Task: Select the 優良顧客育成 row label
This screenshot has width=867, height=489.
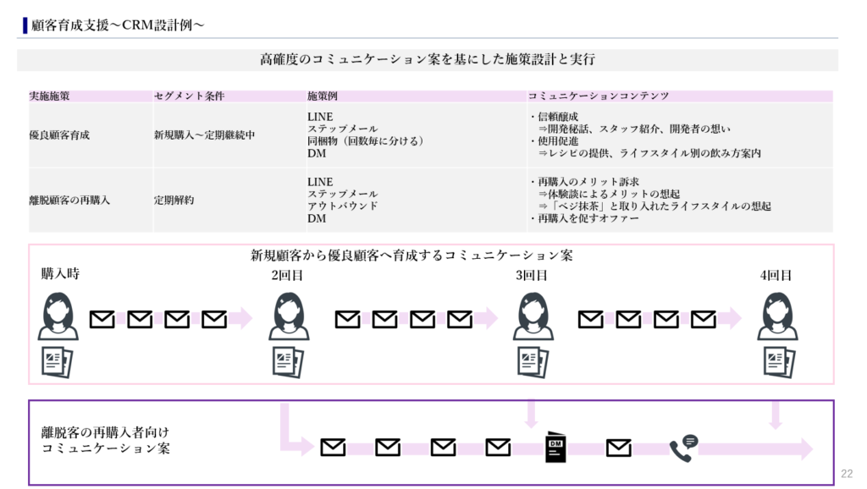Action: [x=59, y=135]
